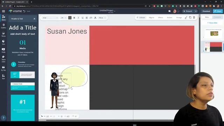Open the Actions tab
Screen dimensions: 224x126
click(169, 17)
